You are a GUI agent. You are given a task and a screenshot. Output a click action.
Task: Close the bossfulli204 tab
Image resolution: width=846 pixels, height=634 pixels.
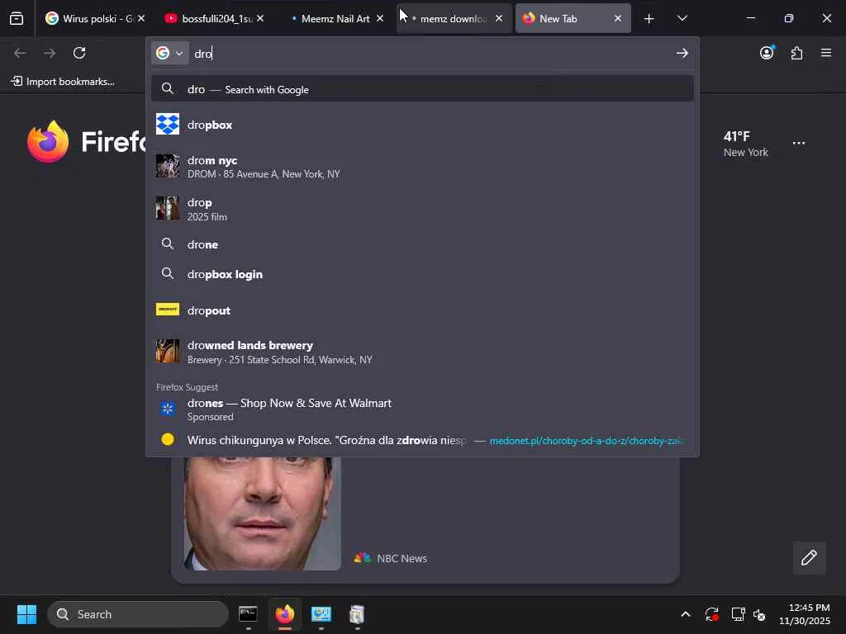tap(260, 18)
